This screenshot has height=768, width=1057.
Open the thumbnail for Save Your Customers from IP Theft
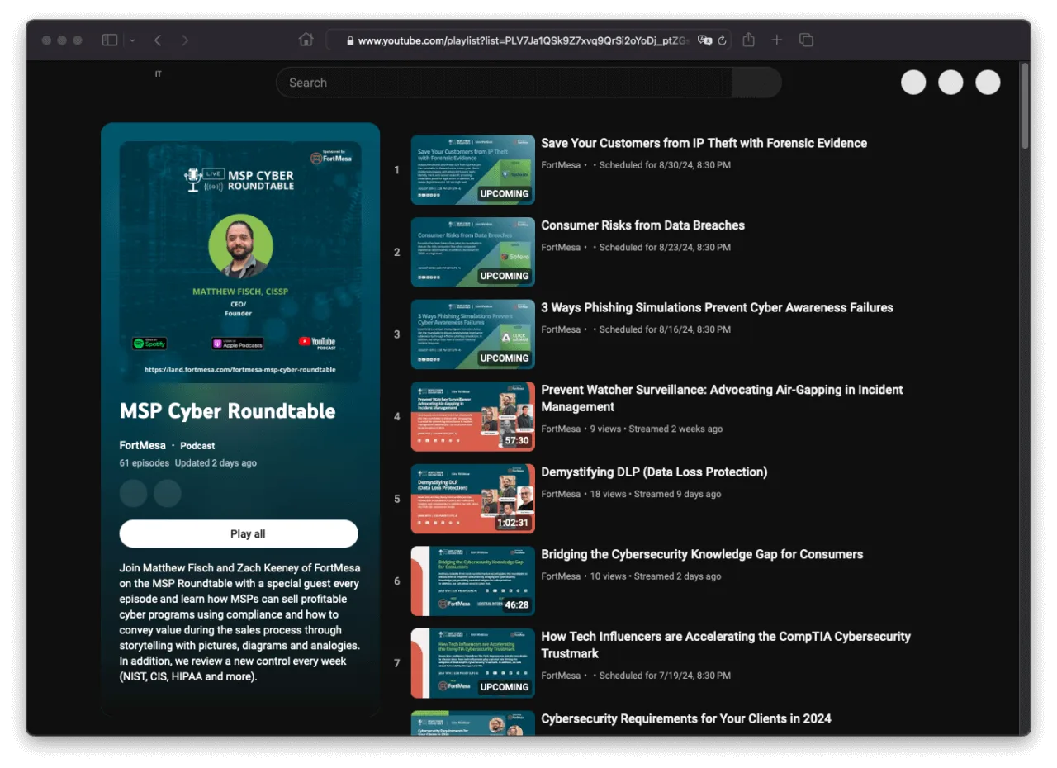[x=473, y=170]
